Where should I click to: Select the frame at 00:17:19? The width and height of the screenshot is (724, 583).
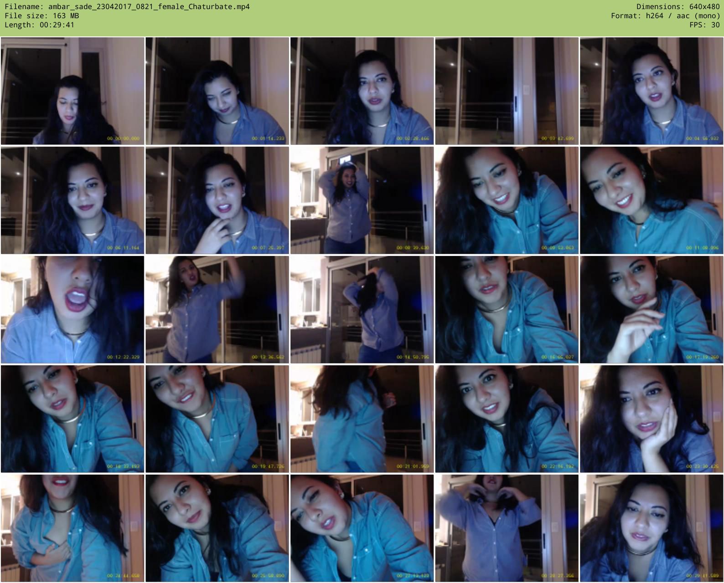click(651, 310)
